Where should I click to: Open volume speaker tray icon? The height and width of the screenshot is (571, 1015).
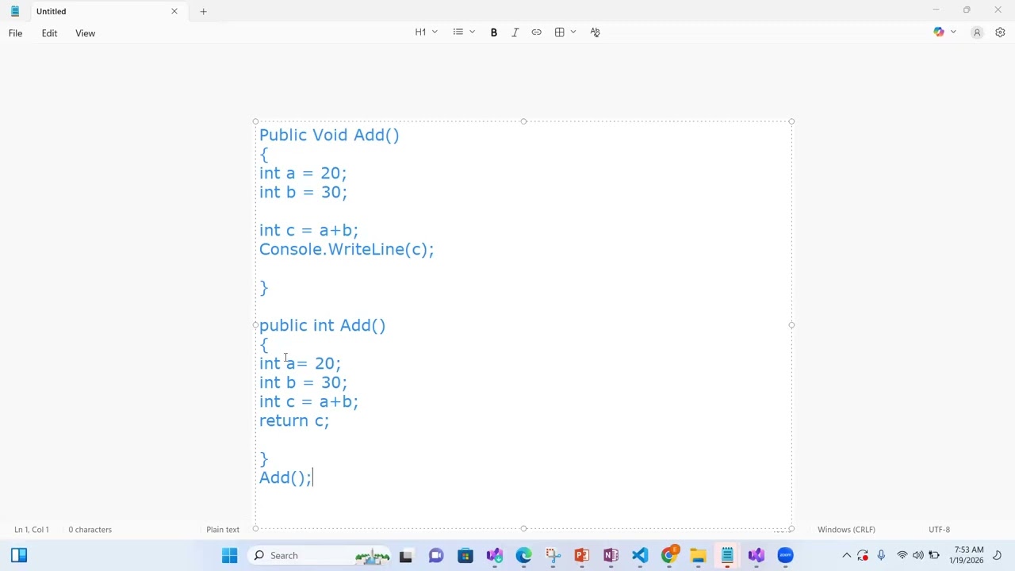point(918,556)
